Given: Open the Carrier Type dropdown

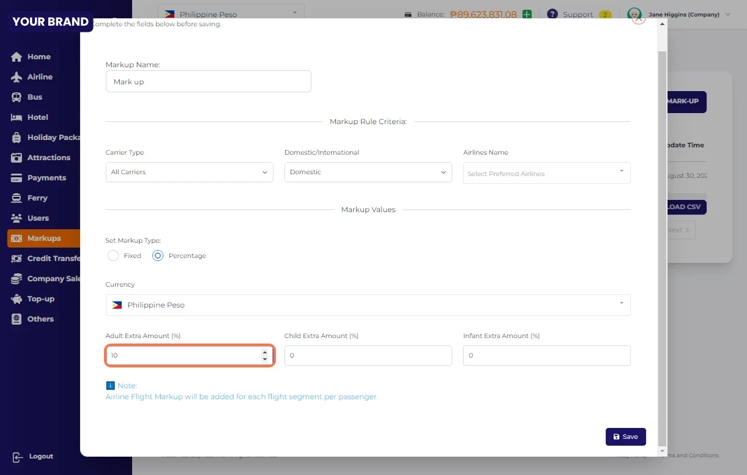Looking at the screenshot, I should click(x=189, y=172).
